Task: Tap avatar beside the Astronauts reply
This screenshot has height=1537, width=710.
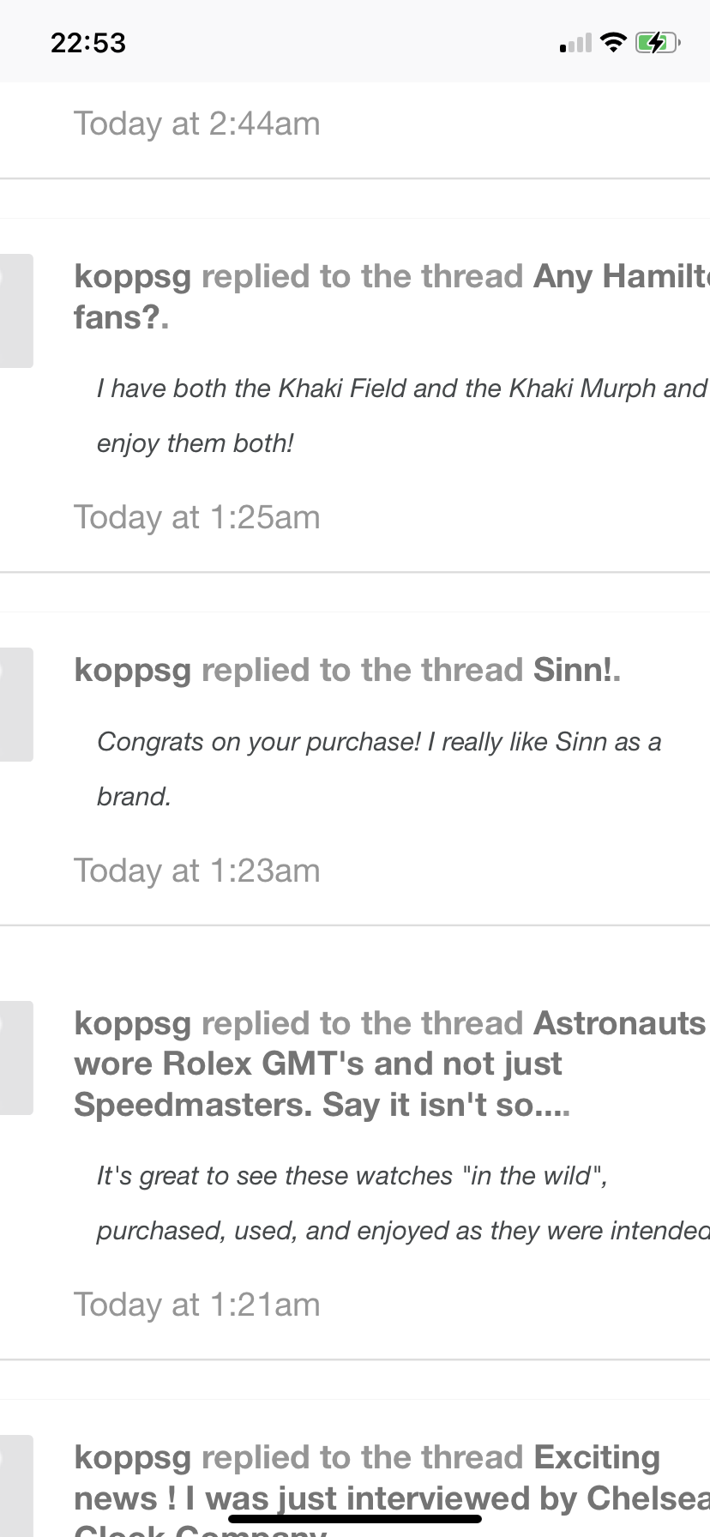Action: pyautogui.click(x=15, y=1058)
